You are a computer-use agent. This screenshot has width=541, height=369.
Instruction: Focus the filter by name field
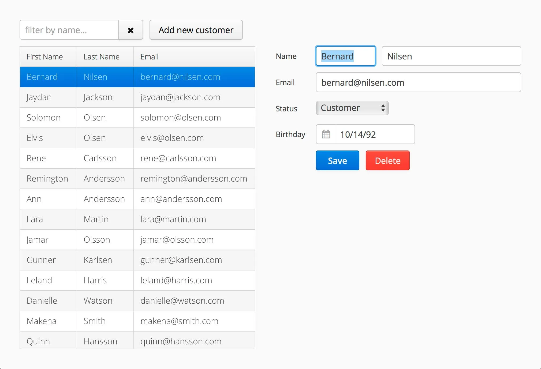[x=69, y=30]
